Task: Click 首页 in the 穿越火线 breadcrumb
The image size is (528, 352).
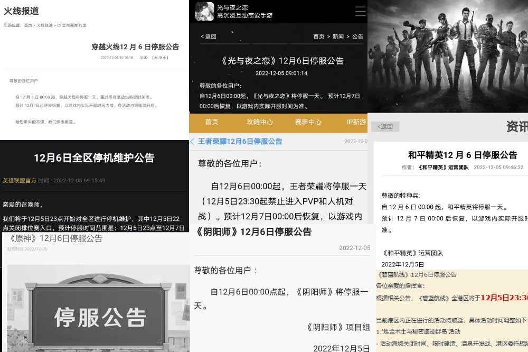Action: coord(28,25)
